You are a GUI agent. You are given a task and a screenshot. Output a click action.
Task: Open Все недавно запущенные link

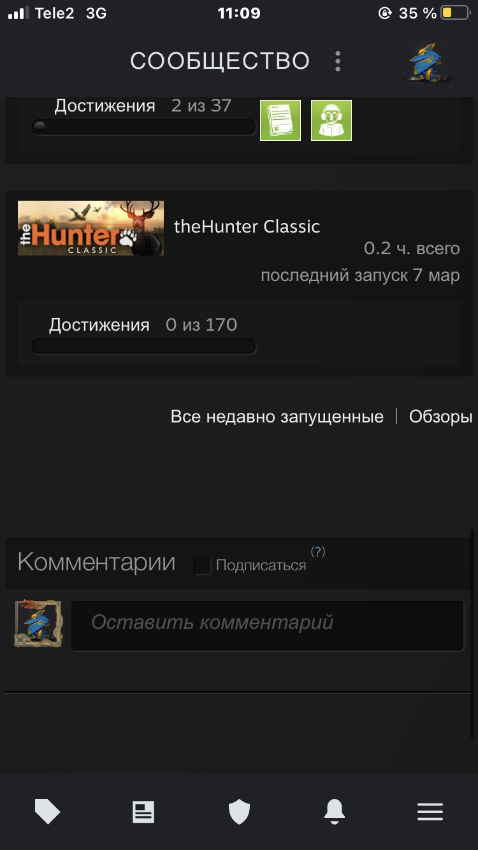pyautogui.click(x=277, y=417)
